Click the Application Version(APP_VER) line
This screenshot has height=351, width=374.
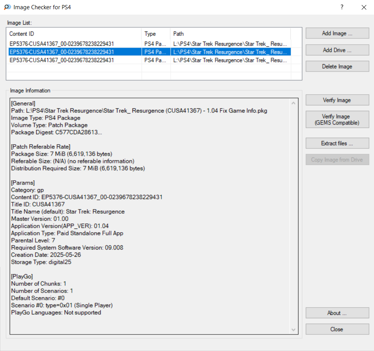tap(60, 226)
